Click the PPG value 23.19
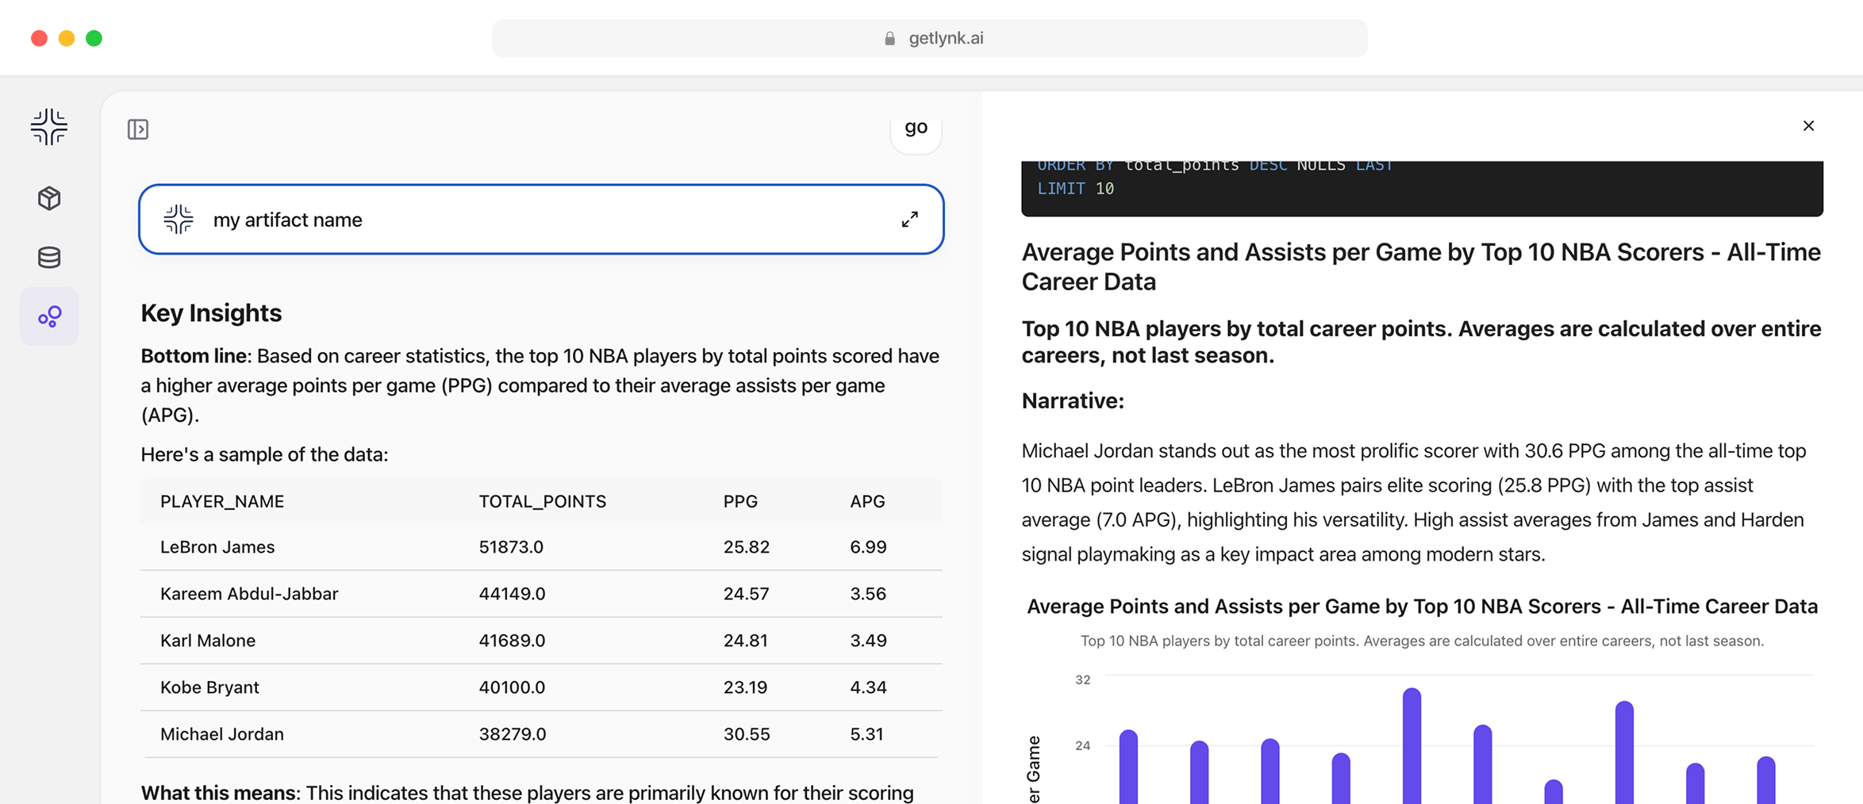The height and width of the screenshot is (804, 1863). coord(746,687)
